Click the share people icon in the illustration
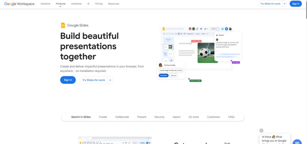Screen dimensions: 307x144 pos(222,29)
